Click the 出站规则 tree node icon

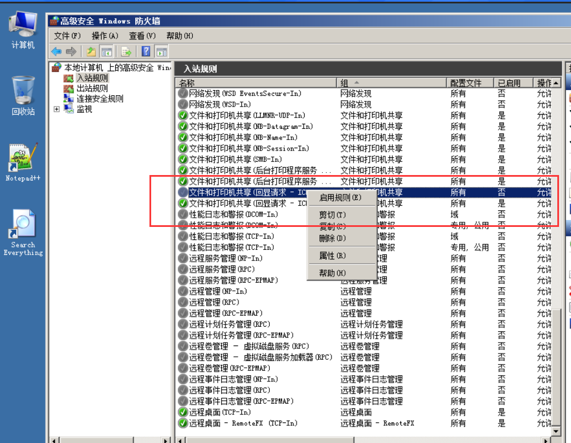tap(68, 88)
